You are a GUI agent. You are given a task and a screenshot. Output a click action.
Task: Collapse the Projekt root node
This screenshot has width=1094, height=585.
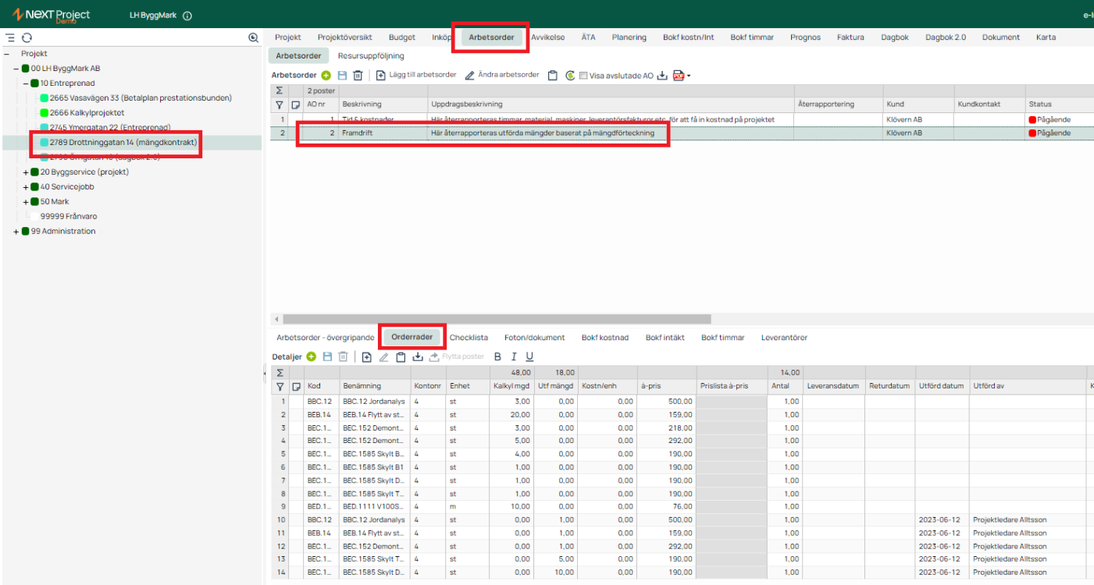point(7,54)
